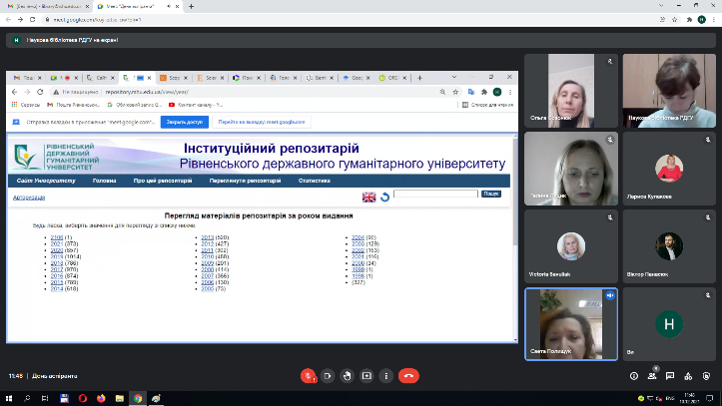Open outer Chrome tab search chevron

pyautogui.click(x=661, y=6)
